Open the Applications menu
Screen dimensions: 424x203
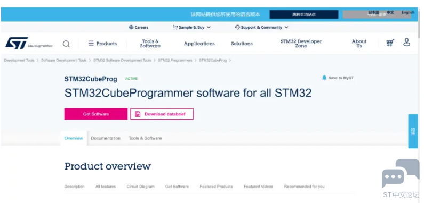pyautogui.click(x=199, y=44)
